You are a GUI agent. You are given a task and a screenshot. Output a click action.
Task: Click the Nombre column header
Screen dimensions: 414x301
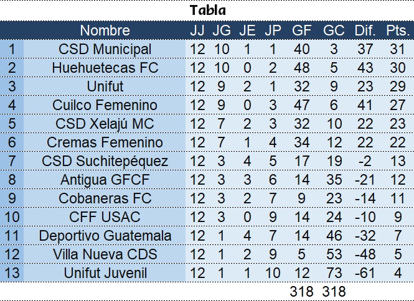[x=105, y=30]
